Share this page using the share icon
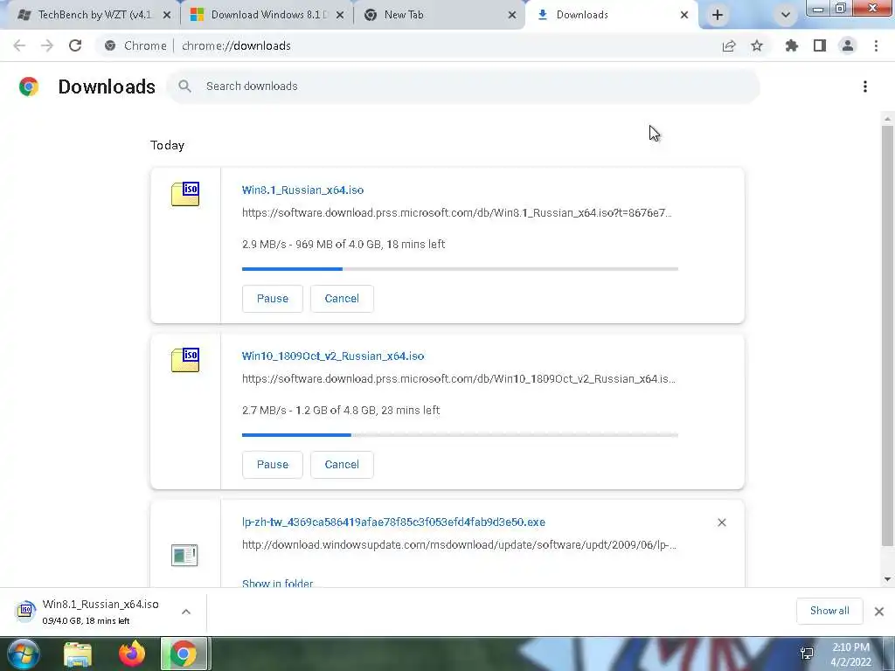This screenshot has width=895, height=671. [x=729, y=45]
